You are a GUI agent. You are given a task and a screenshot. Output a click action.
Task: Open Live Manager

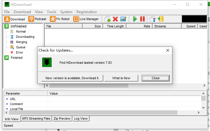[86, 19]
